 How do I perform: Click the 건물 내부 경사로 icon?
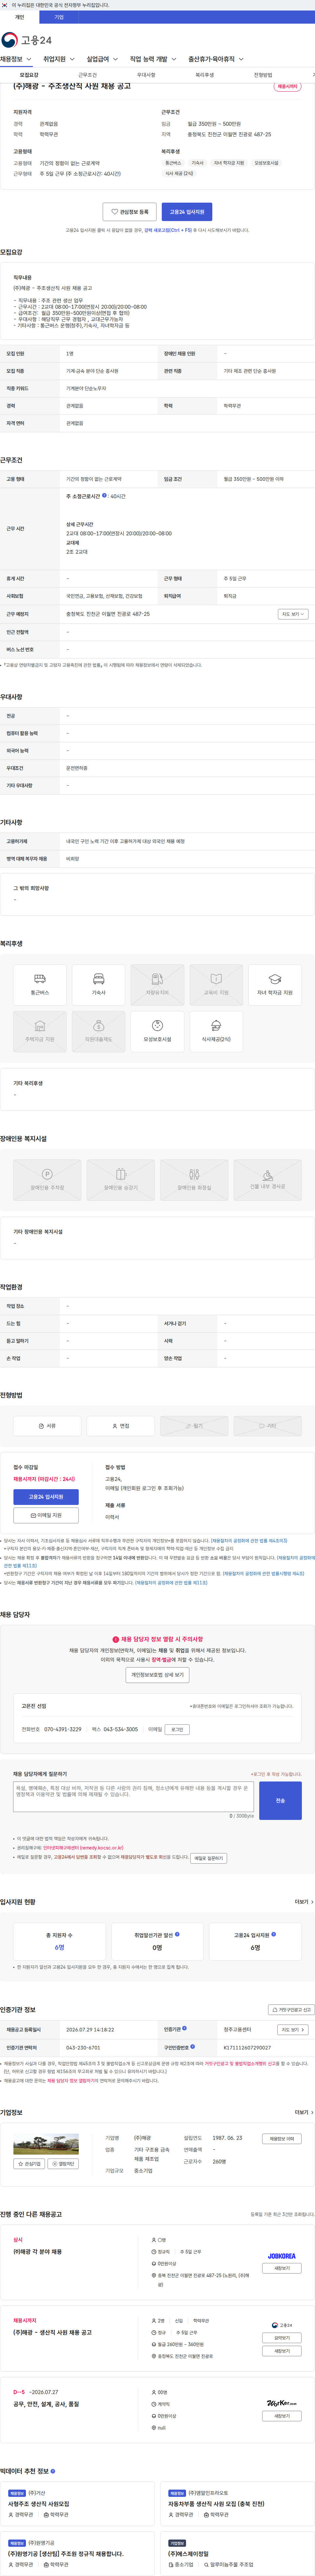[x=268, y=1180]
